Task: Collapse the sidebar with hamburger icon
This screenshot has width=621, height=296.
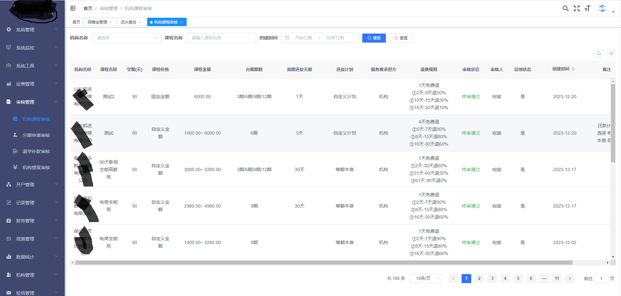Action: (73, 8)
